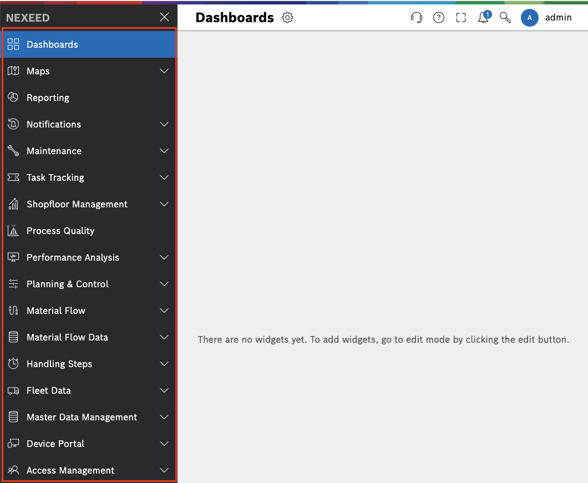Open notifications bell with badge
This screenshot has height=483, width=588.
(483, 18)
